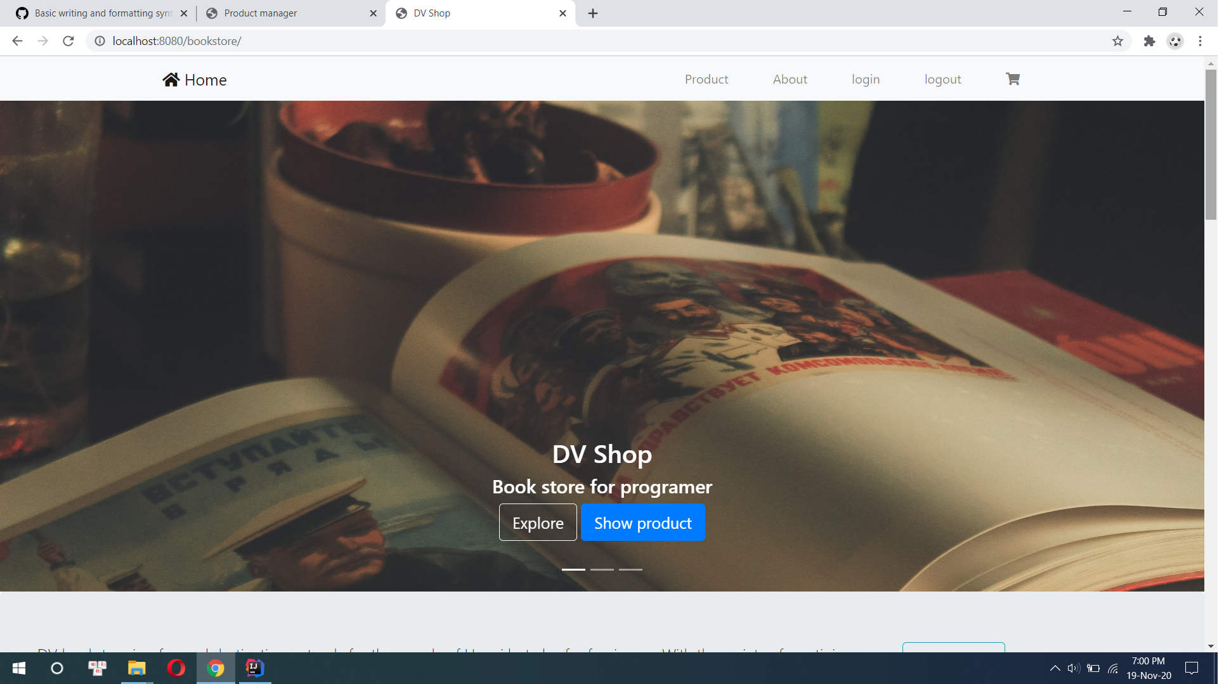The image size is (1224, 684).
Task: Reload the page
Action: click(68, 41)
